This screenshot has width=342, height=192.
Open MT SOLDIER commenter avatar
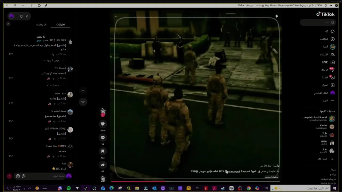pyautogui.click(x=70, y=42)
